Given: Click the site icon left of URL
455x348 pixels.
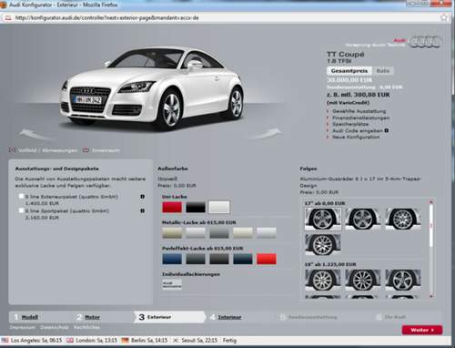Looking at the screenshot, I should pyautogui.click(x=7, y=18).
